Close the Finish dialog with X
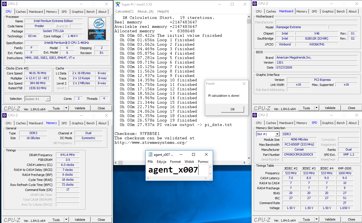 [x=244, y=84]
